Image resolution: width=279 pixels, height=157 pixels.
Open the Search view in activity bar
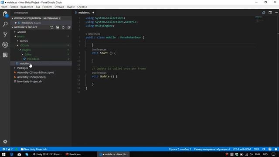tap(5, 24)
